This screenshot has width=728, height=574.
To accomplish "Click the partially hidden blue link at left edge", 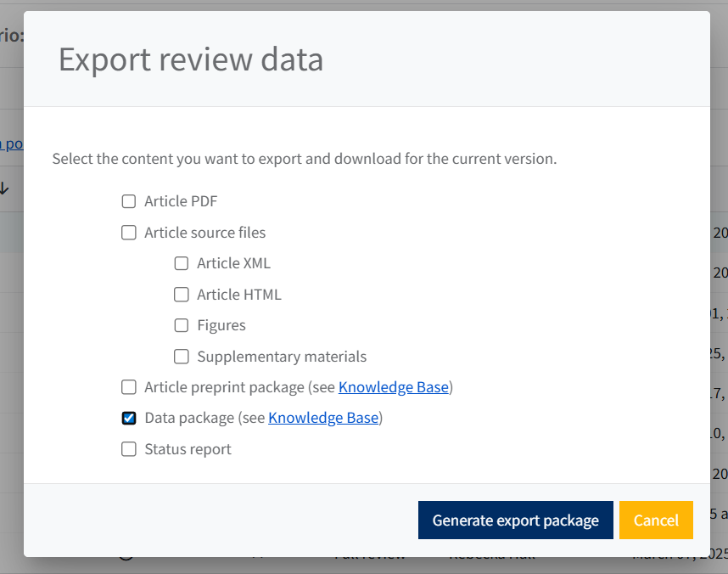I will pyautogui.click(x=11, y=143).
